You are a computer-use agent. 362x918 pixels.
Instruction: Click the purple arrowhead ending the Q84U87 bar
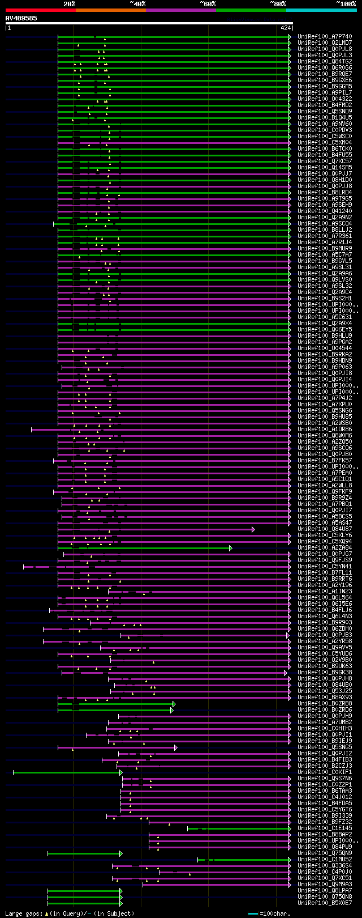coord(253,529)
